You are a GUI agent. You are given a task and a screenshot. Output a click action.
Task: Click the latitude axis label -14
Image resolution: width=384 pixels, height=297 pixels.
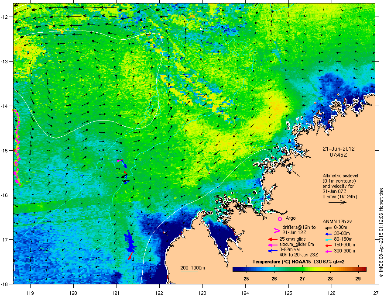pyautogui.click(x=5, y=106)
